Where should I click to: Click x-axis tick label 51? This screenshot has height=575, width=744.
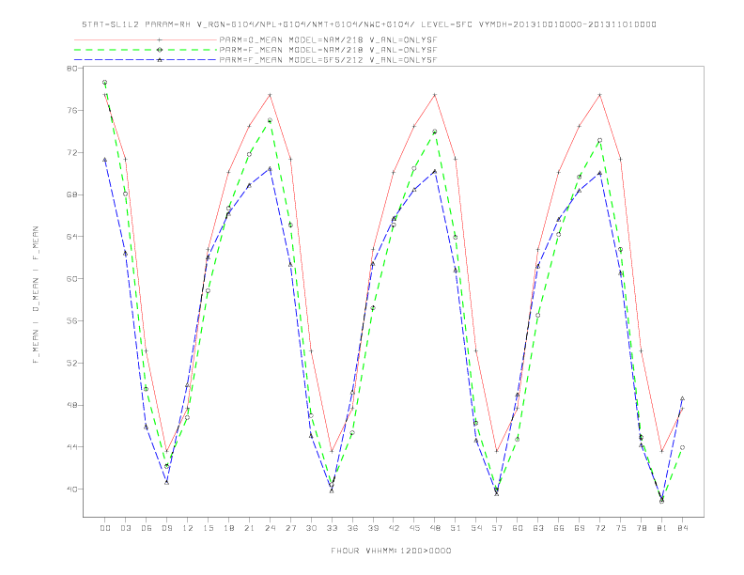coord(456,528)
